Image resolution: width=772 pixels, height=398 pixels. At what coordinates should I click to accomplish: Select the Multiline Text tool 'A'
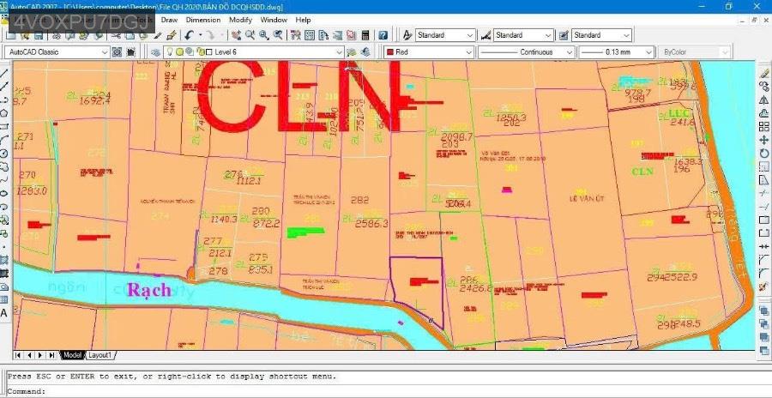tap(4, 313)
